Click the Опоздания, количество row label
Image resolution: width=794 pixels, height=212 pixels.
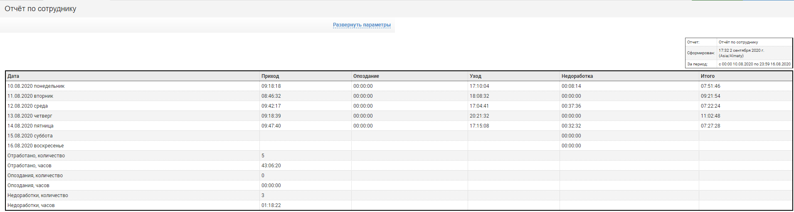[35, 176]
